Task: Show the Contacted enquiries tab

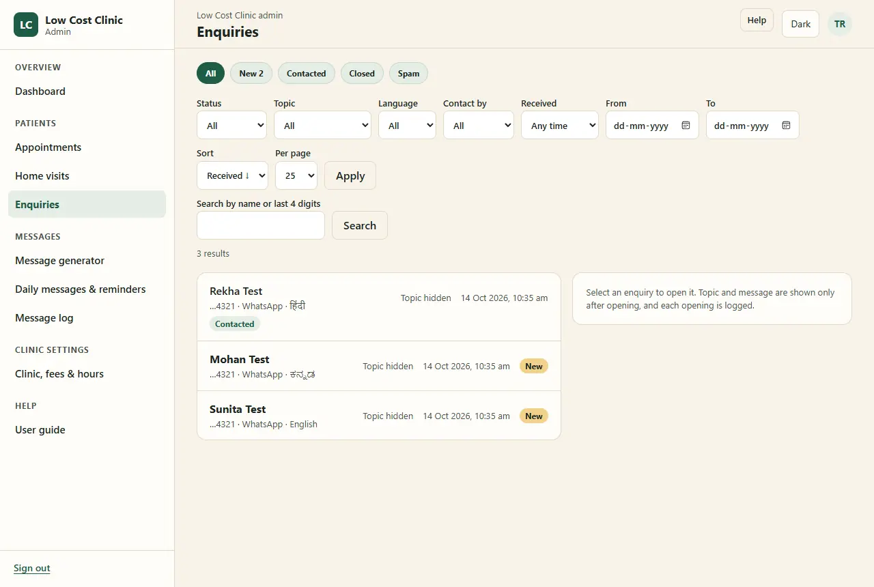Action: click(307, 73)
